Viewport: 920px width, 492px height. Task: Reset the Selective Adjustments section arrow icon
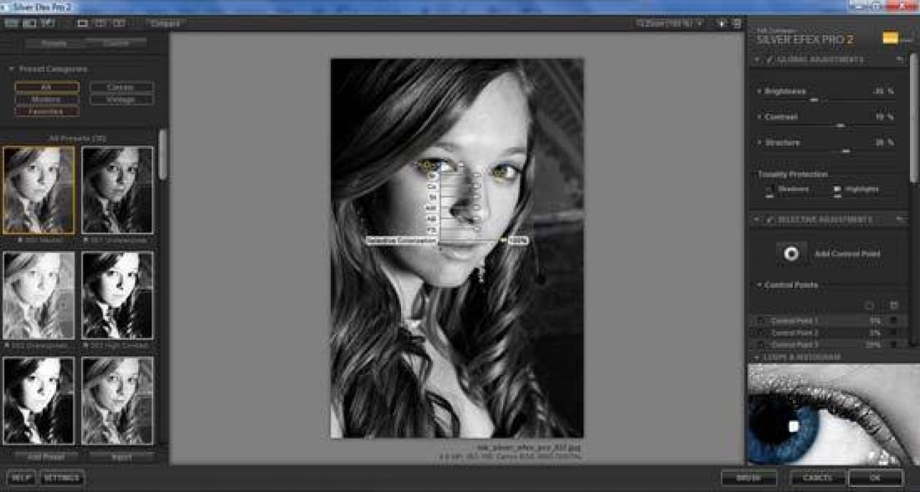(x=900, y=219)
